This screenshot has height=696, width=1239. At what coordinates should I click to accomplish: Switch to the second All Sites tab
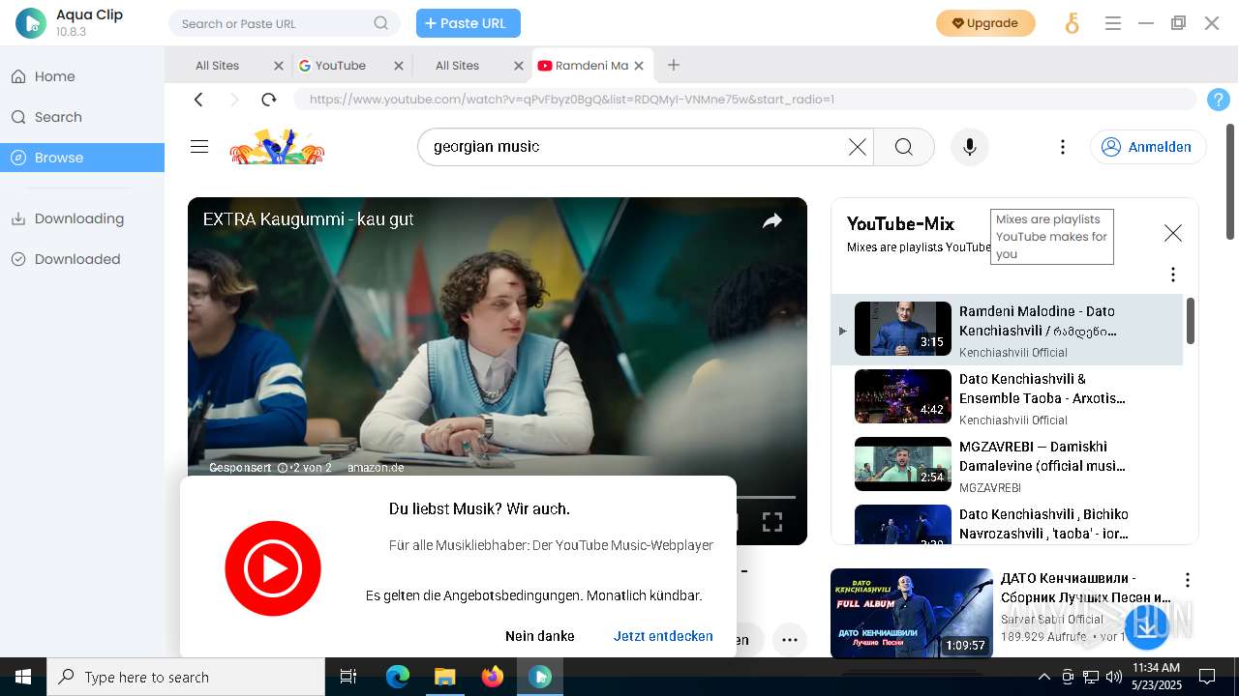(x=457, y=66)
